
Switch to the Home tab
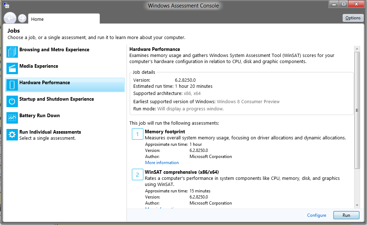(64, 19)
